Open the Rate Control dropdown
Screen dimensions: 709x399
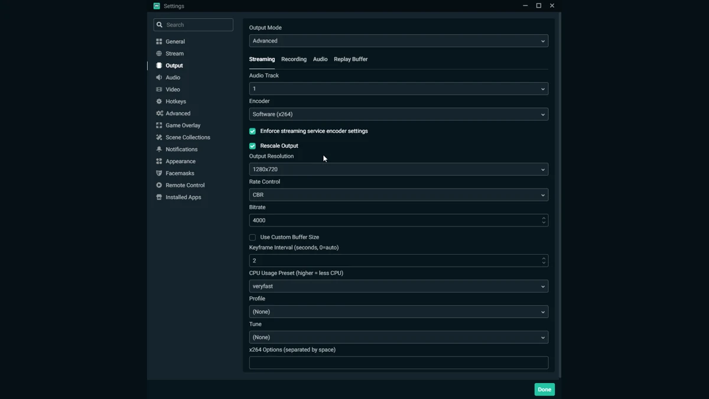[399, 194]
